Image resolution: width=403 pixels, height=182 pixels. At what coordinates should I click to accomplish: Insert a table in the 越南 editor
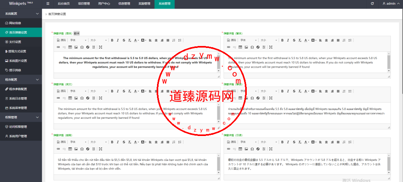click(x=70, y=149)
